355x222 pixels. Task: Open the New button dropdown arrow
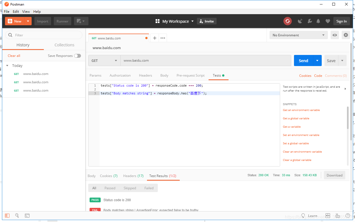tap(28, 21)
